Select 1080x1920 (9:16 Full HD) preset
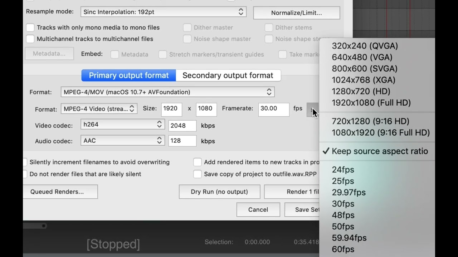This screenshot has height=257, width=458. coord(377,133)
